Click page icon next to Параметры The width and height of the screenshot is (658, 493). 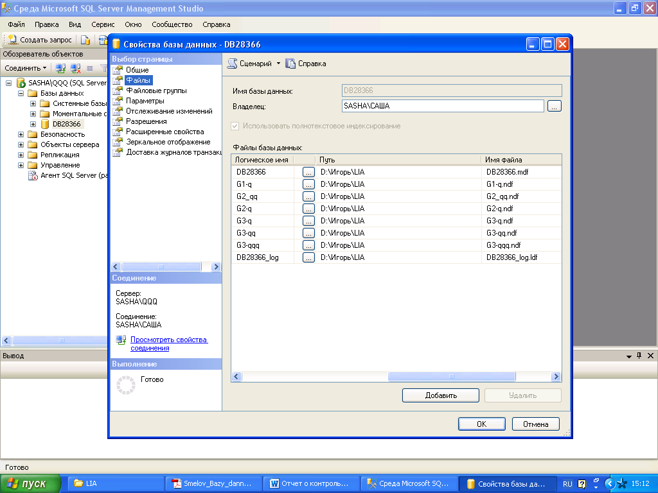pyautogui.click(x=118, y=101)
